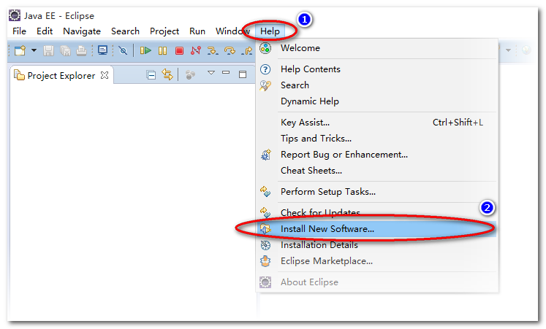Click the Eclipse title bar icon

point(15,15)
